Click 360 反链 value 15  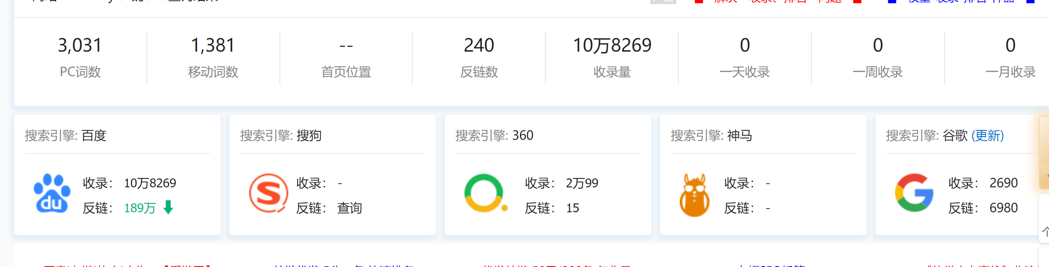(x=573, y=208)
